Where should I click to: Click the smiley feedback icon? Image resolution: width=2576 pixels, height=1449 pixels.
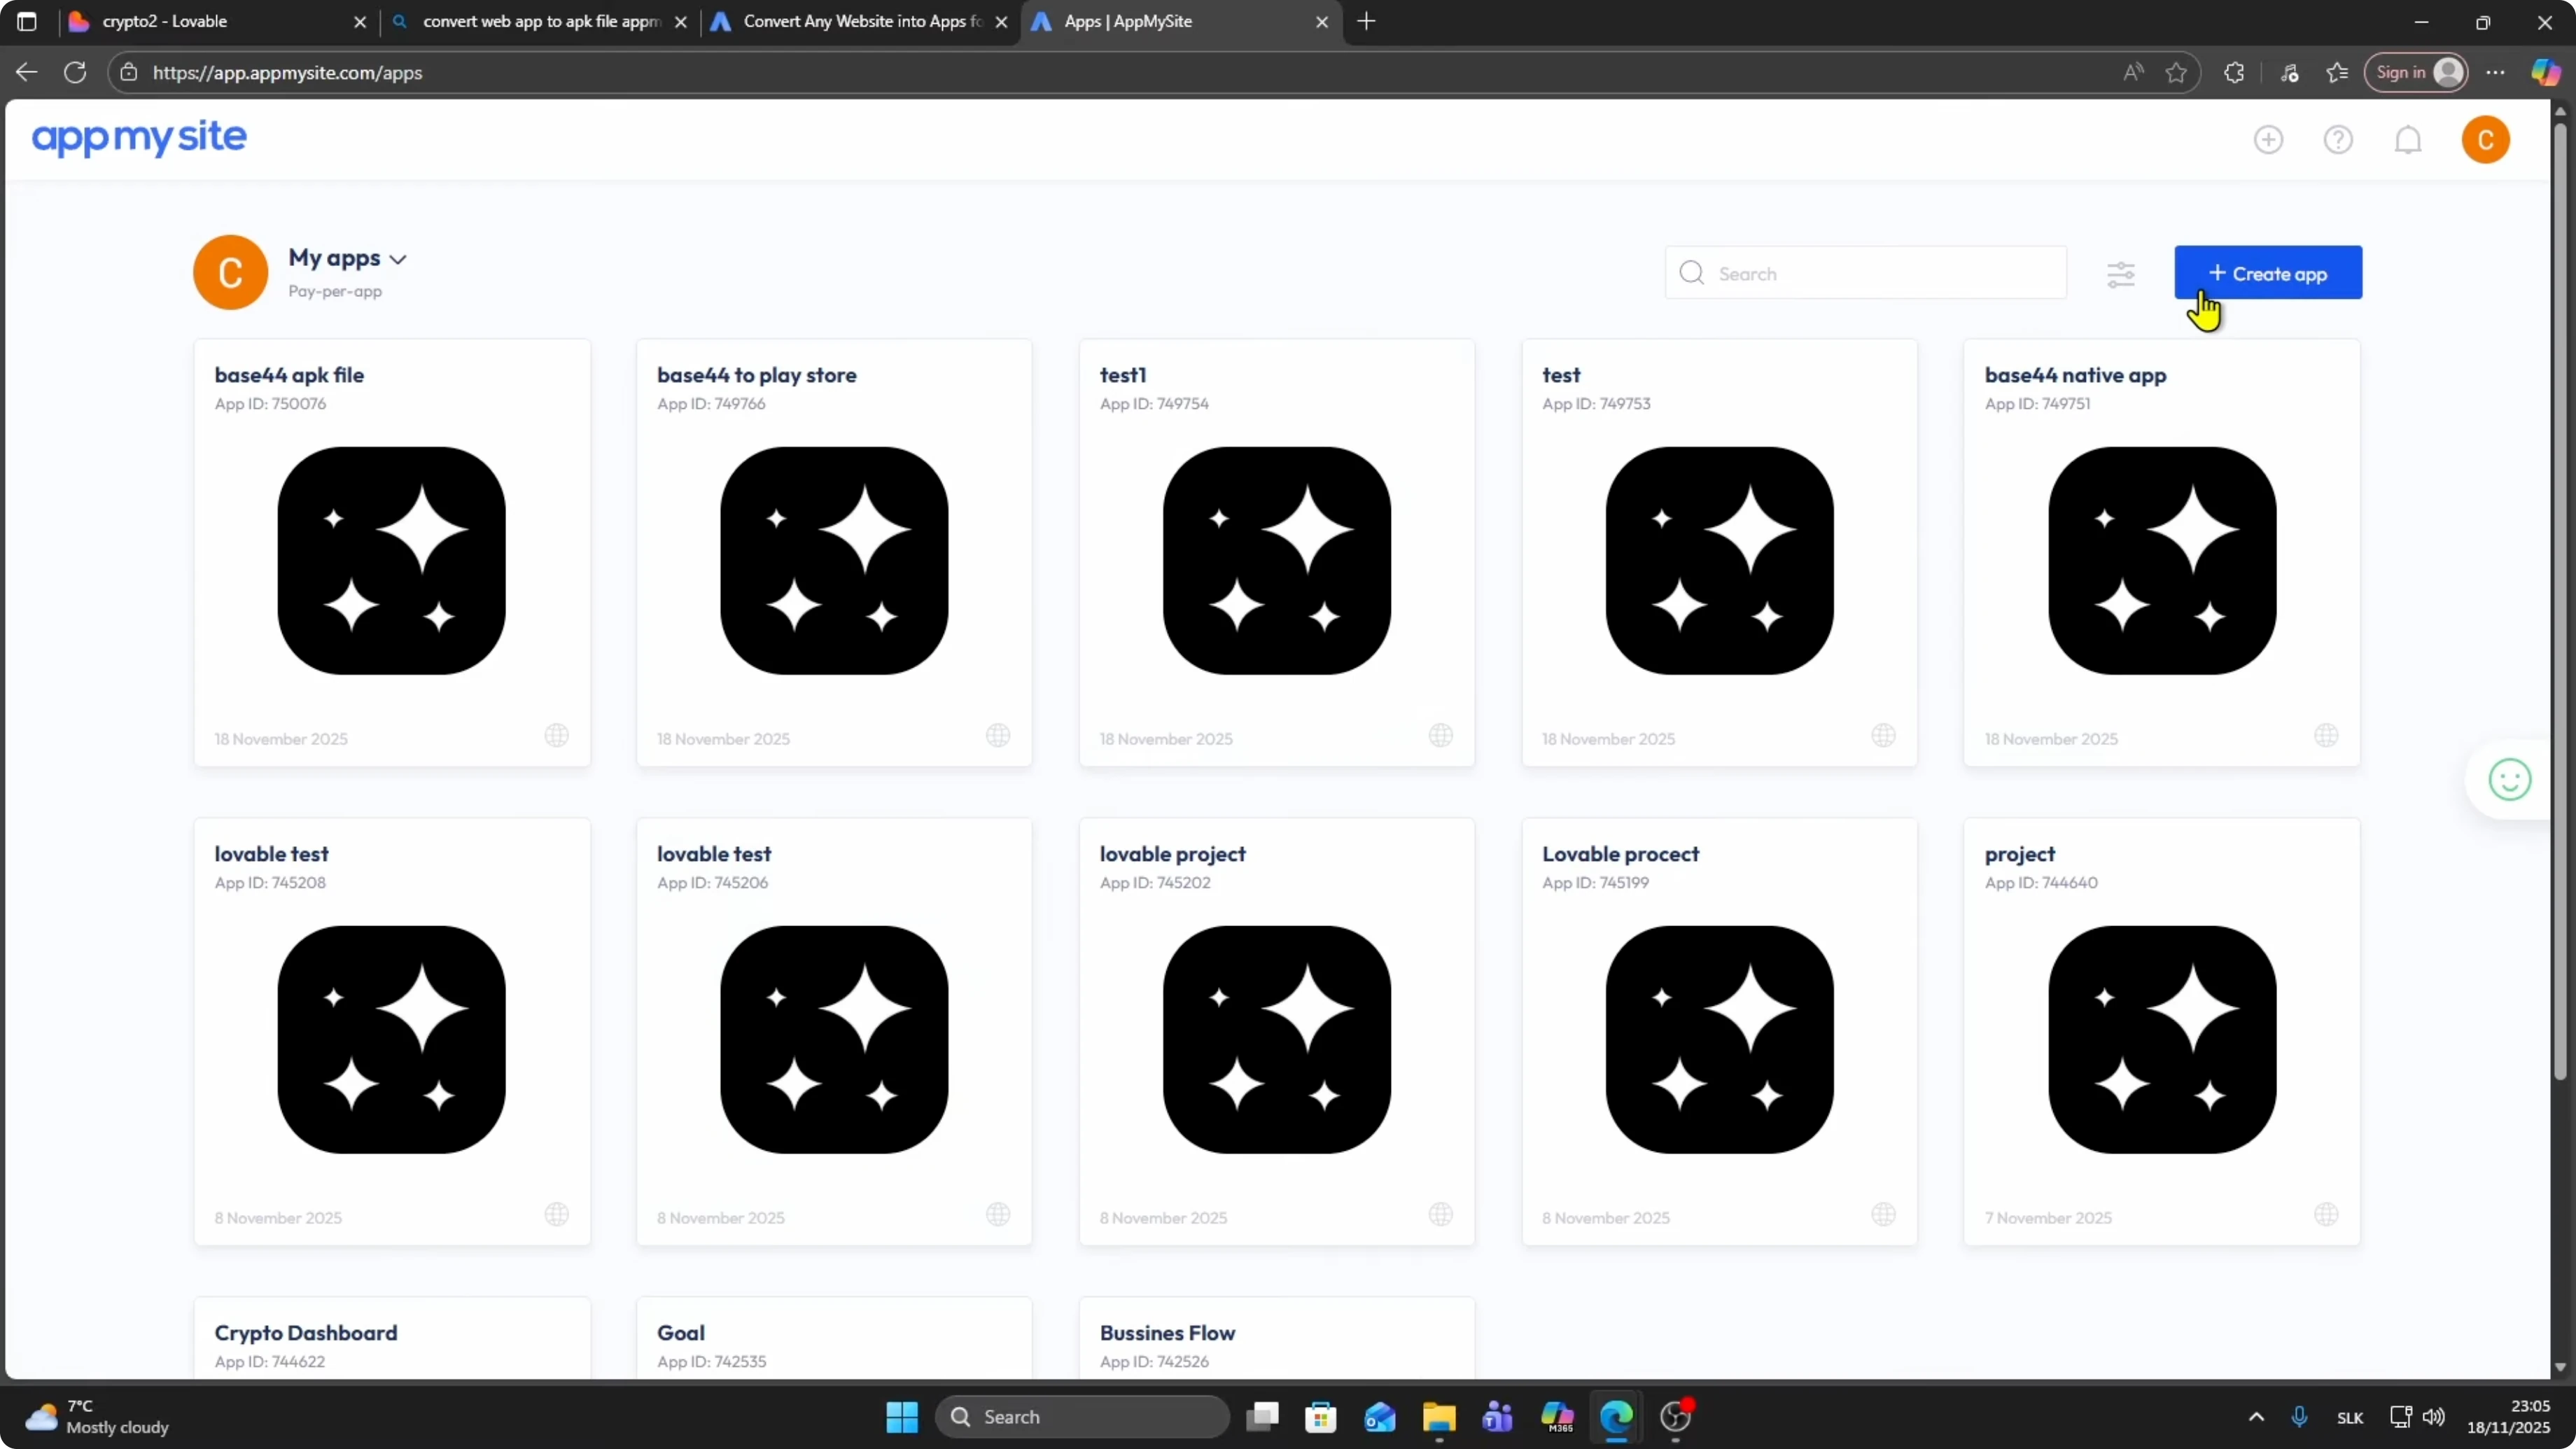2509,780
